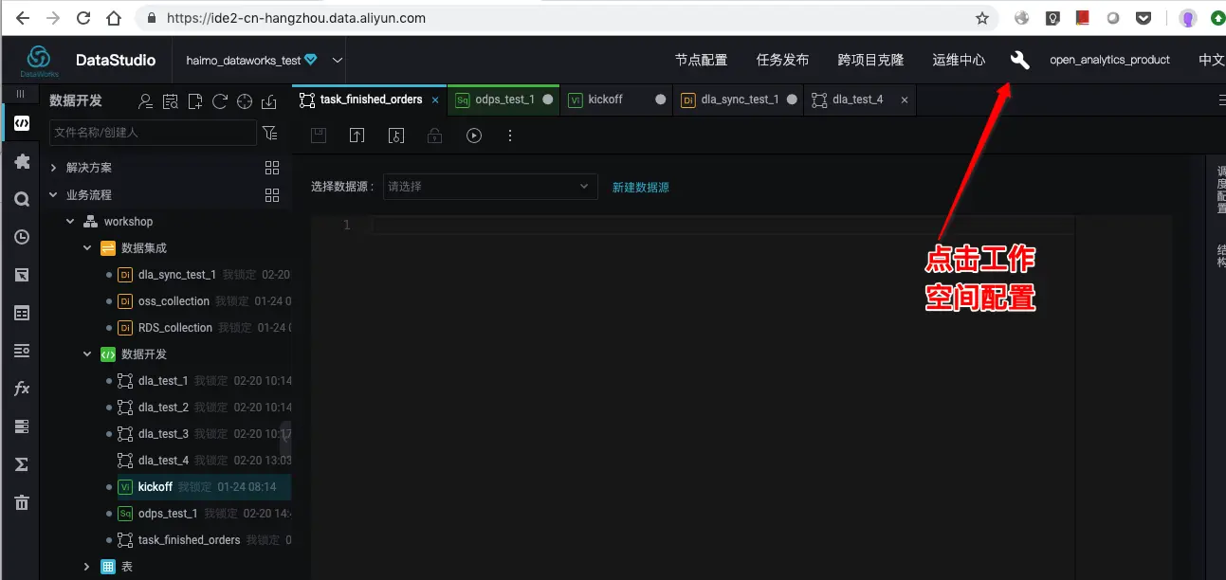This screenshot has height=580, width=1226.
Task: Open the 运维中心 menu item
Action: click(x=958, y=59)
